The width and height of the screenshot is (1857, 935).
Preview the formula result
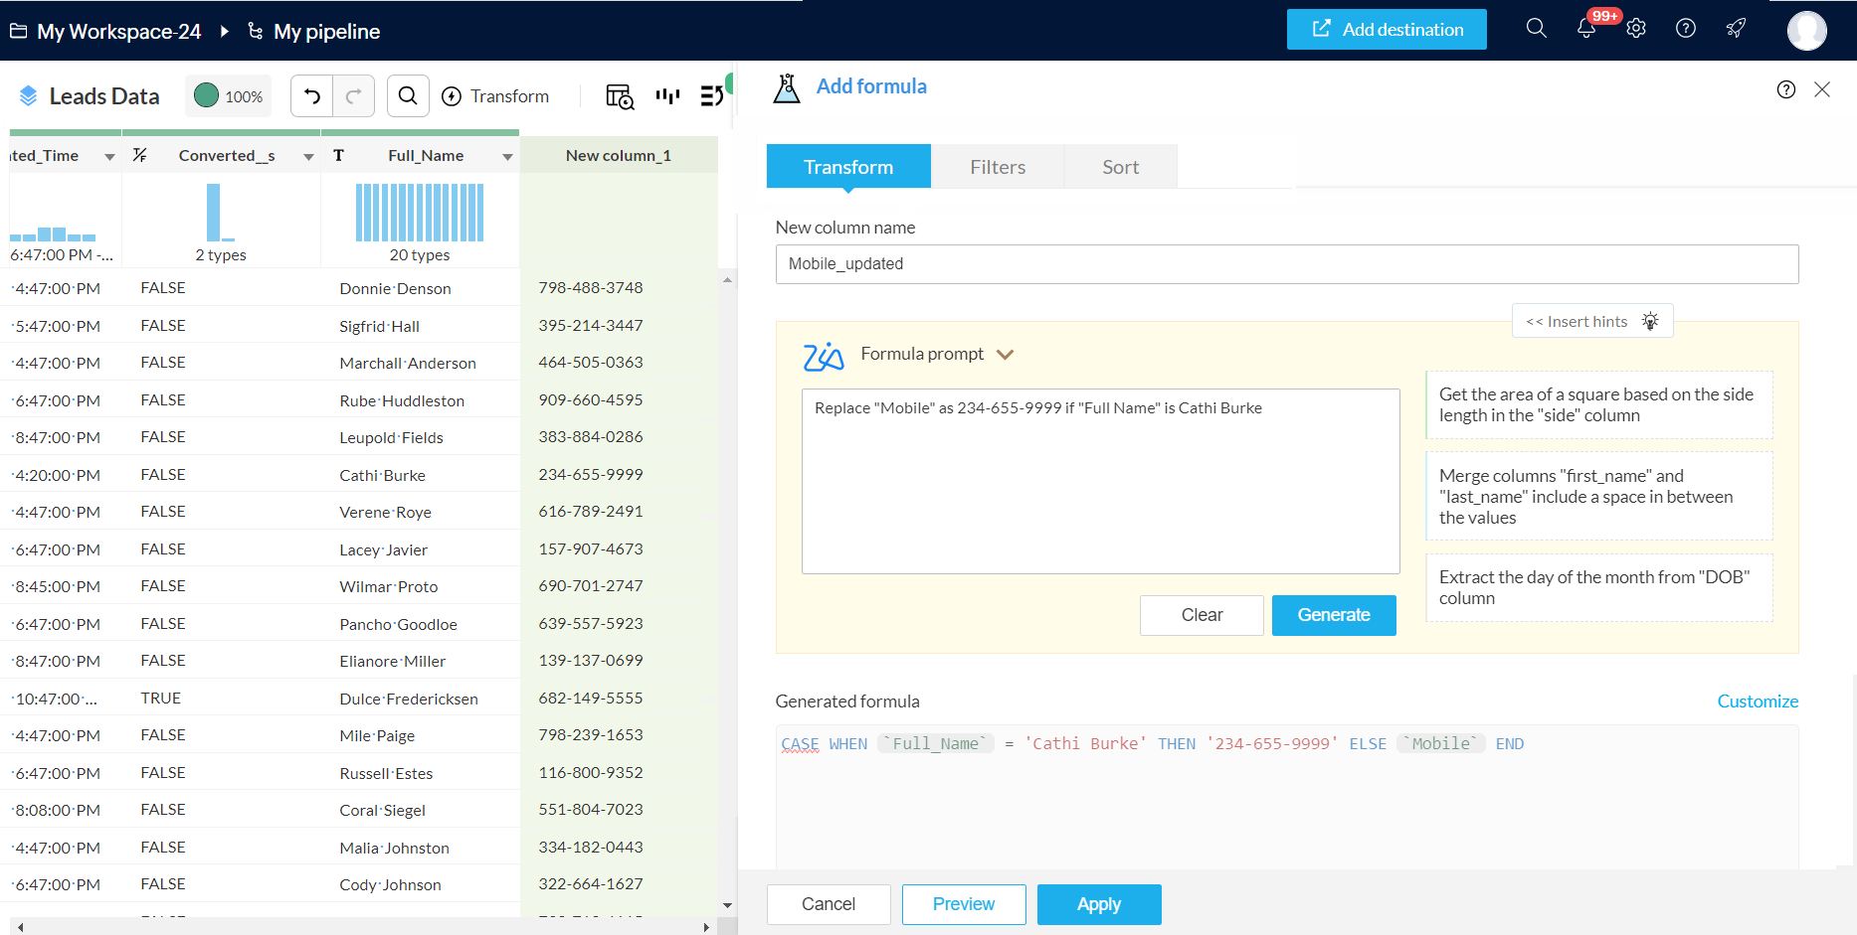click(x=964, y=904)
